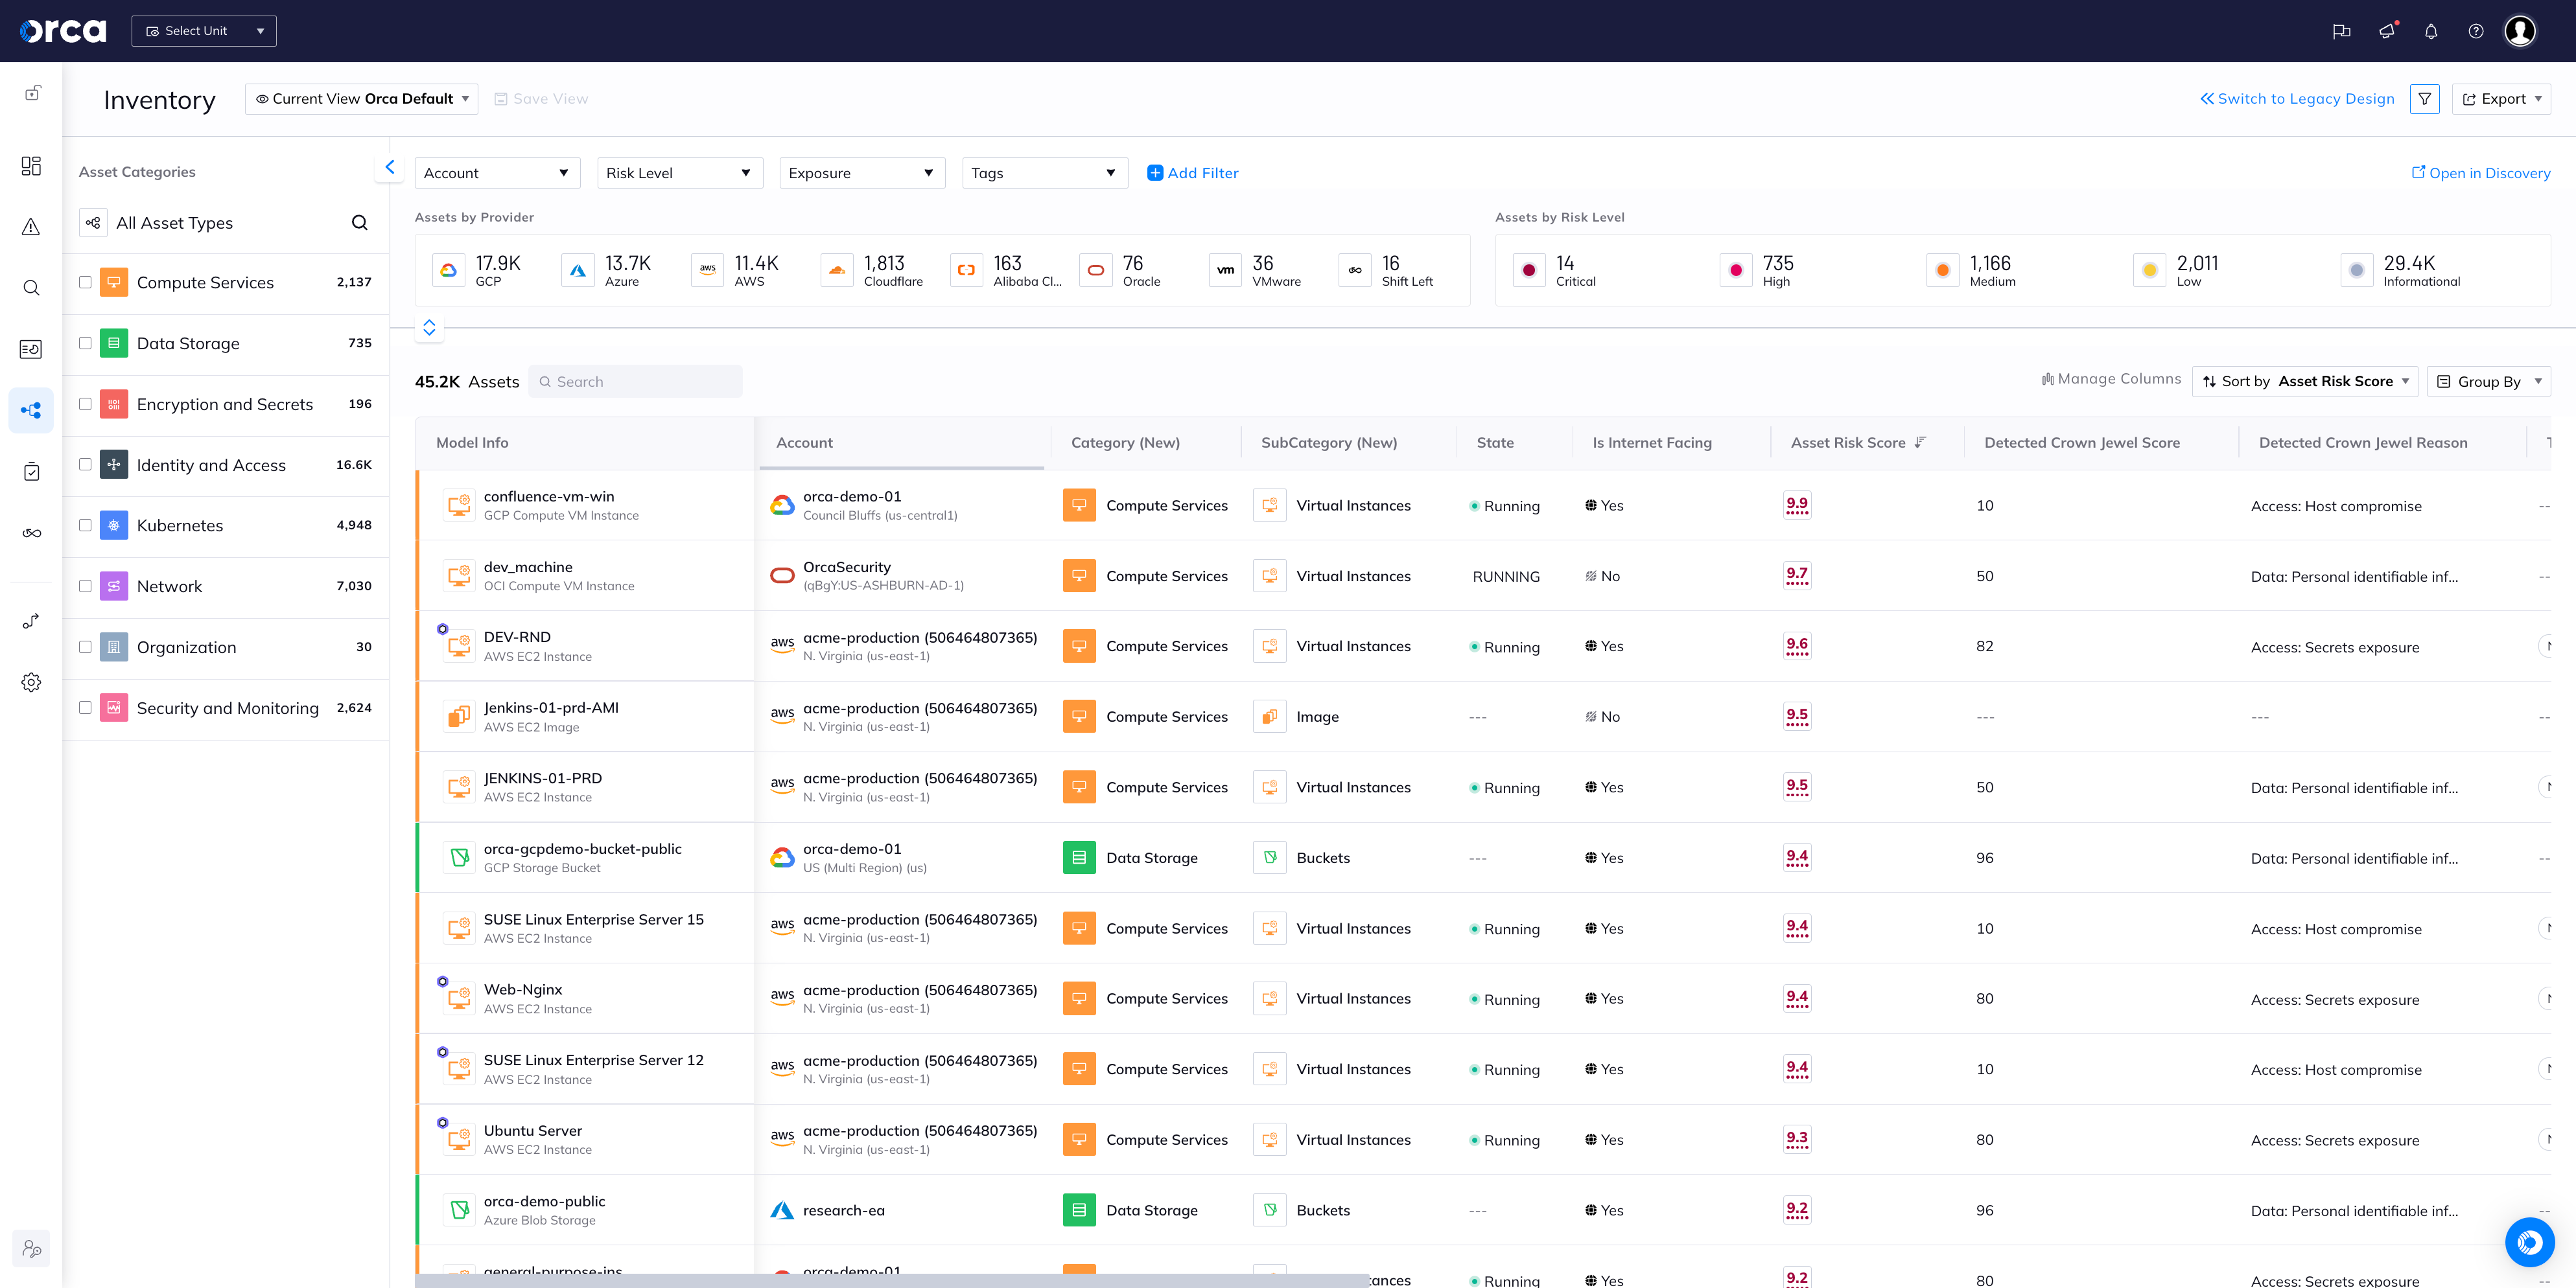Screen dimensions: 2576x1288
Task: Expand the Current View Orca Default selector
Action: tap(361, 99)
